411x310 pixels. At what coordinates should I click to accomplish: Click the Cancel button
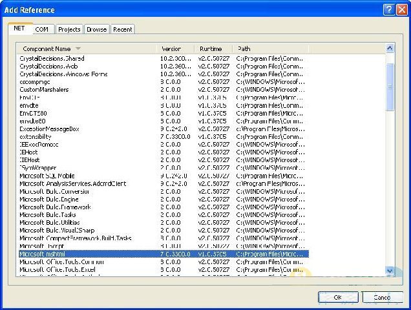pos(382,297)
